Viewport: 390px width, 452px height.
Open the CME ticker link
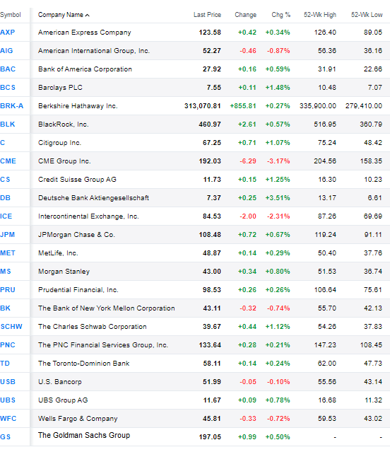[8, 161]
